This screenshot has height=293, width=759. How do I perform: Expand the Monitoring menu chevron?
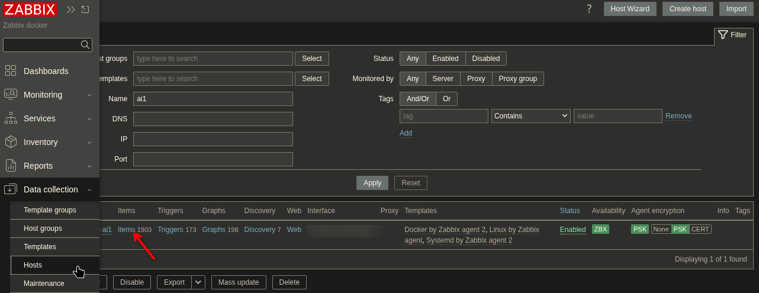(x=89, y=95)
